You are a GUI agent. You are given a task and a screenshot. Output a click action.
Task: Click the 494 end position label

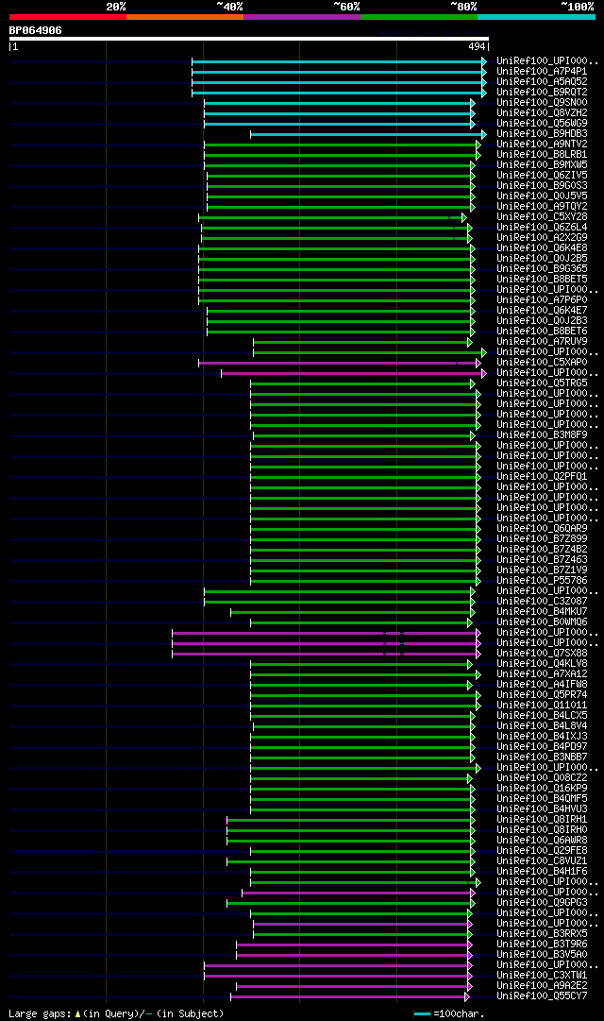[x=478, y=47]
